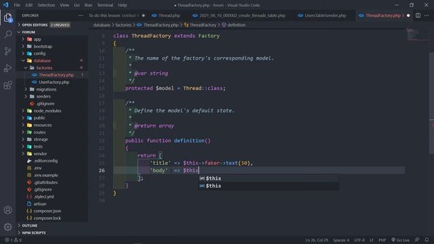Screen dimensions: 434x244
Task: Open Explorer views and more actions ellipsis
Action: point(81,16)
